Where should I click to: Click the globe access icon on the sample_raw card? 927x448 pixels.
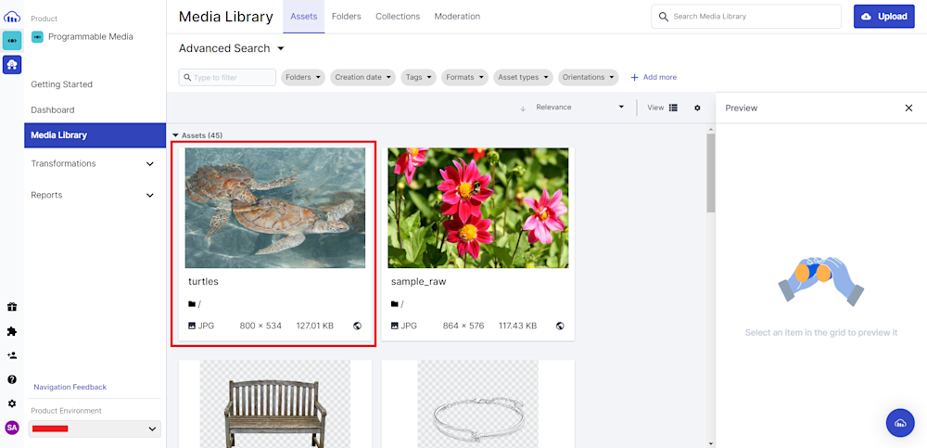pos(560,326)
